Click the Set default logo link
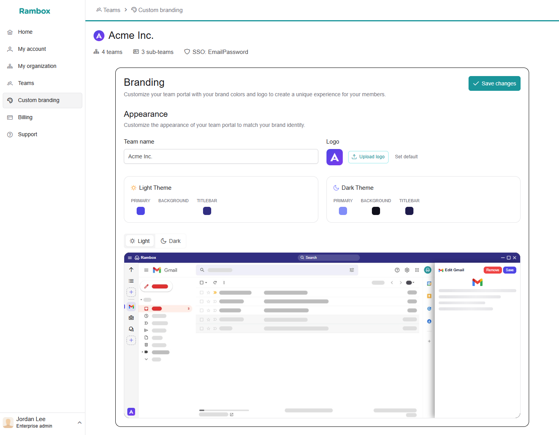This screenshot has height=435, width=559. coord(406,157)
